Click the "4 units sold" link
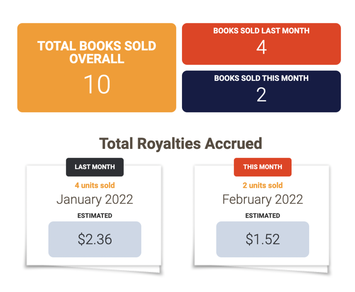355x292 pixels. pos(95,185)
